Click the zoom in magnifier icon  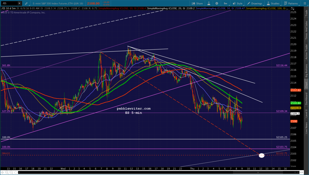7,173
